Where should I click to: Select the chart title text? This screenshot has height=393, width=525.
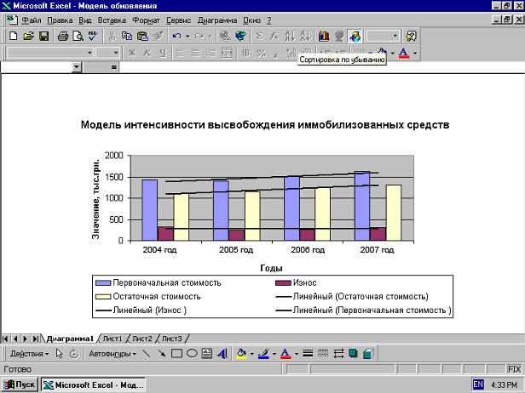point(265,125)
